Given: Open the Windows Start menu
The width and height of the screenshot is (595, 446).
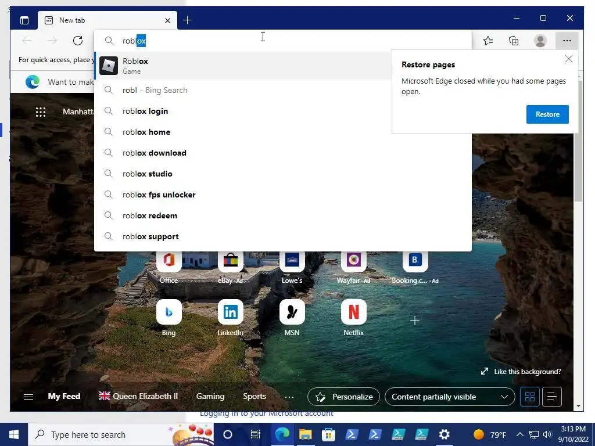Looking at the screenshot, I should (14, 434).
